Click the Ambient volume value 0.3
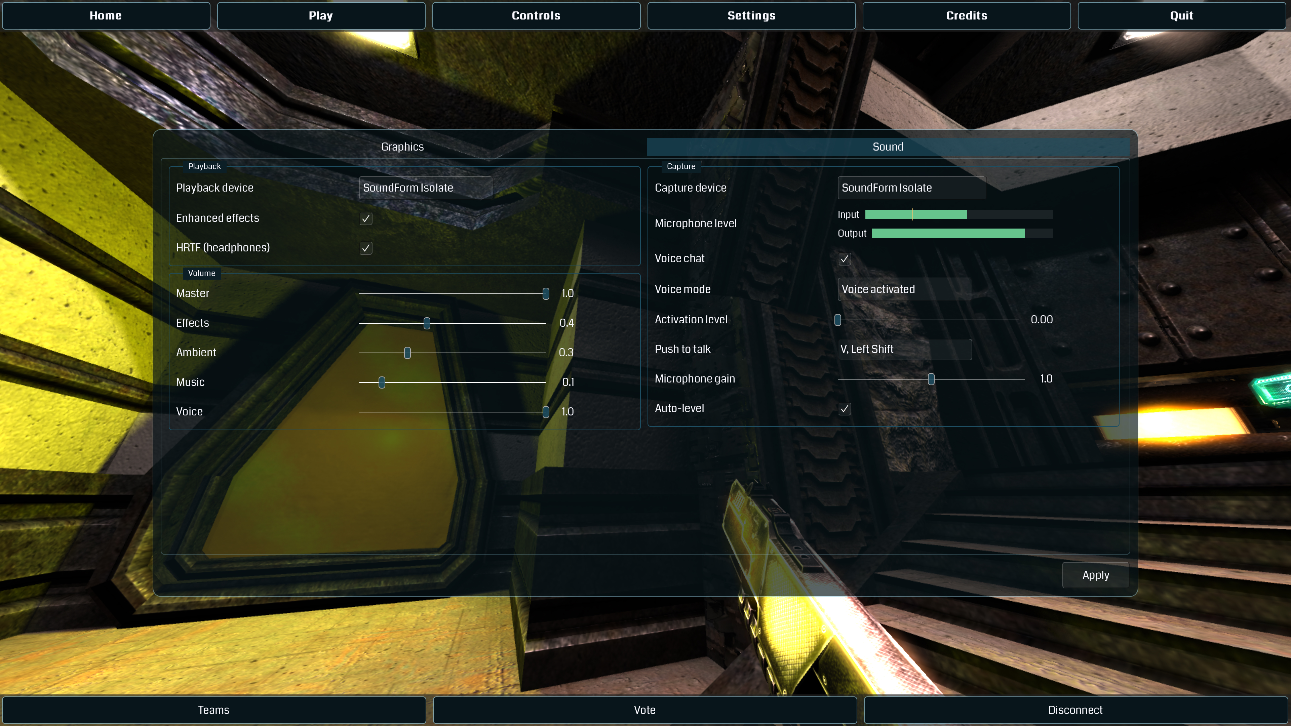Viewport: 1291px width, 726px height. click(x=566, y=353)
